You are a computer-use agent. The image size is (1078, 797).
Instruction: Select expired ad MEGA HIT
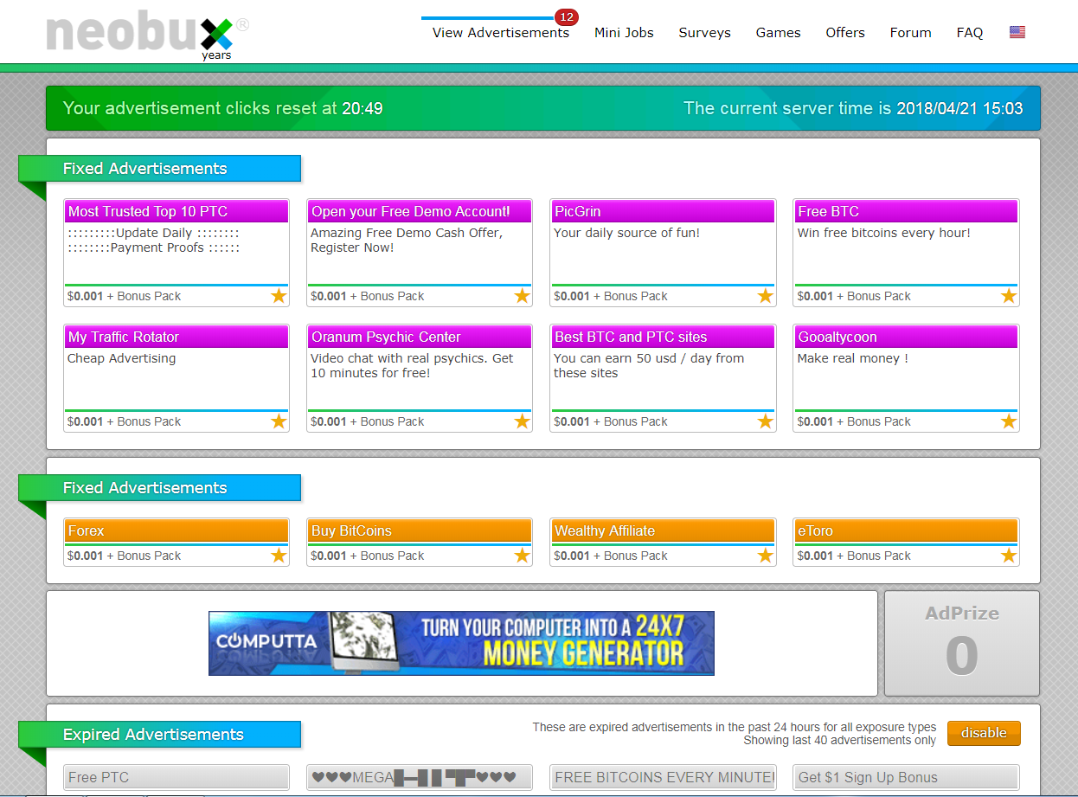pos(420,777)
